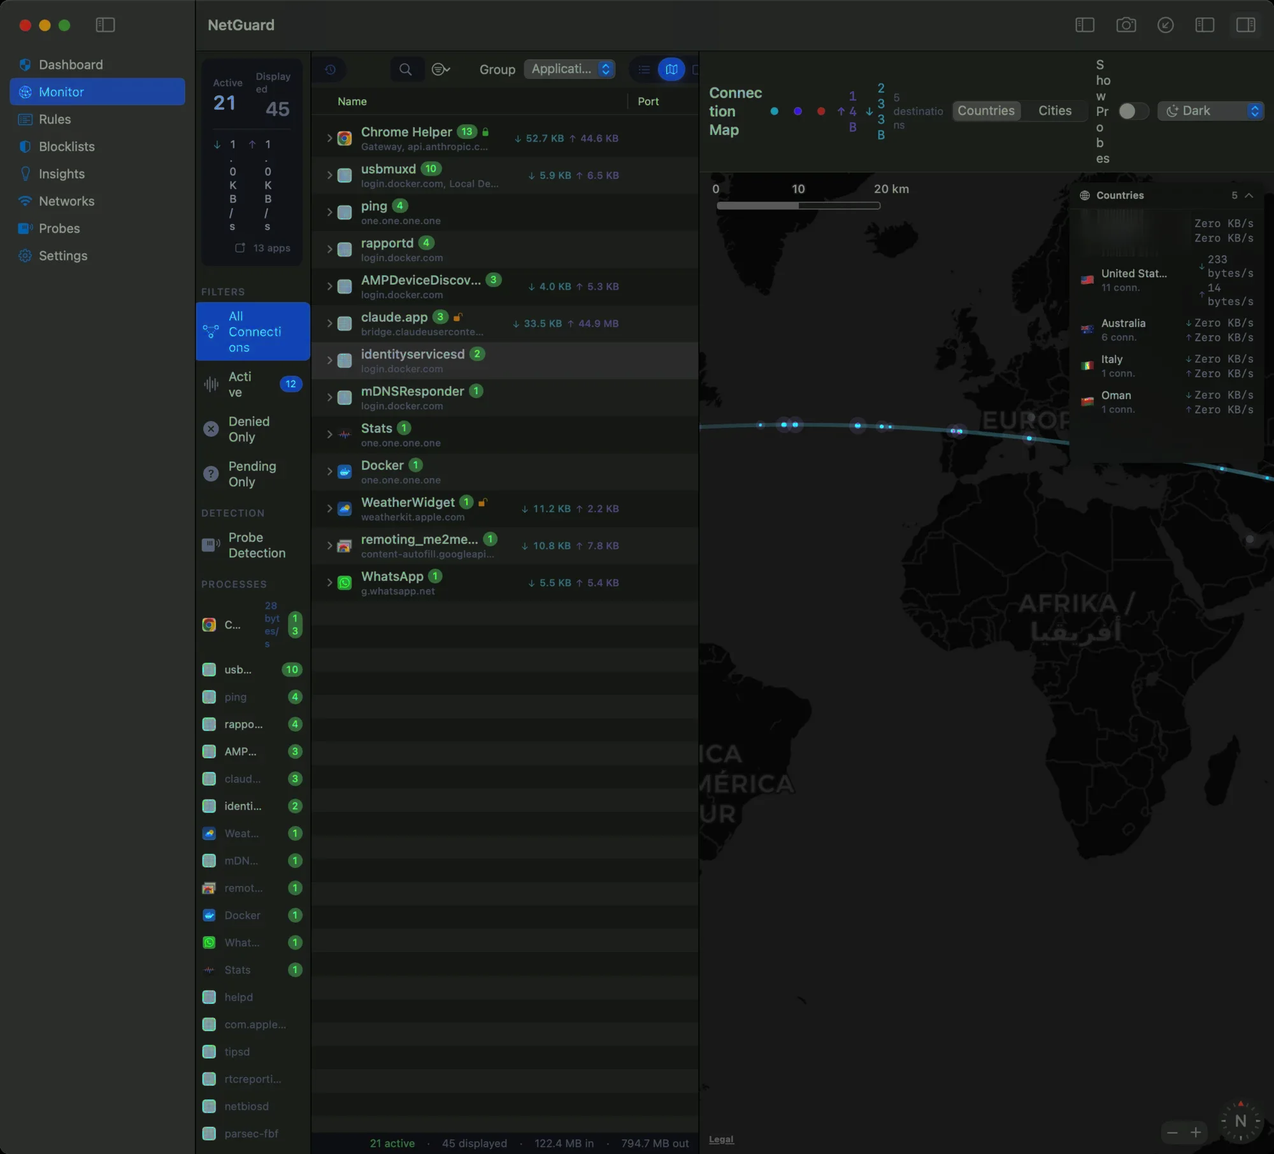Screen dimensions: 1274x1154
Task: Take a screenshot with camera icon
Action: pyautogui.click(x=1126, y=25)
